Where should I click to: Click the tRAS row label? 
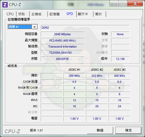[x=34, y=100]
